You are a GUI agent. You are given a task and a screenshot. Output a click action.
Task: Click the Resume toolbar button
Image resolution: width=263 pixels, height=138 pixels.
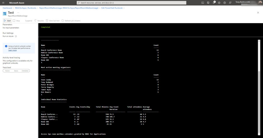[39, 21]
